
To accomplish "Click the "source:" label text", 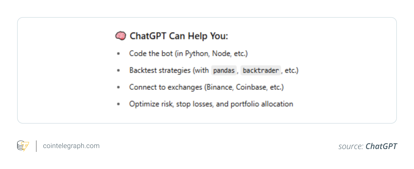I will pos(351,146).
